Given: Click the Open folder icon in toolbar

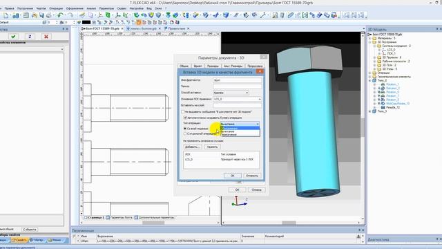Looking at the screenshot, I should click(35, 15).
